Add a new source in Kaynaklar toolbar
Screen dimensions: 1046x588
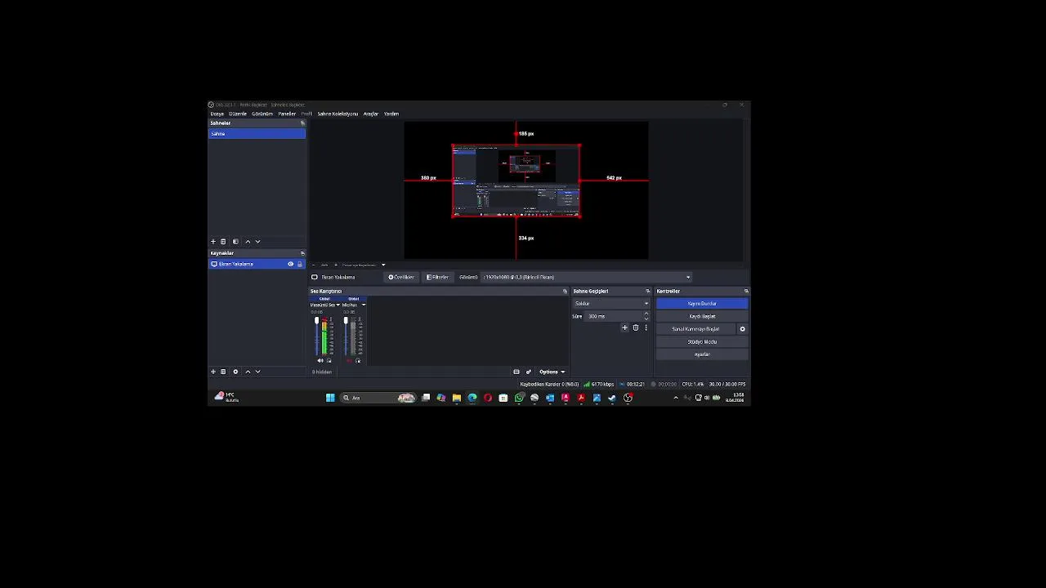tap(213, 372)
